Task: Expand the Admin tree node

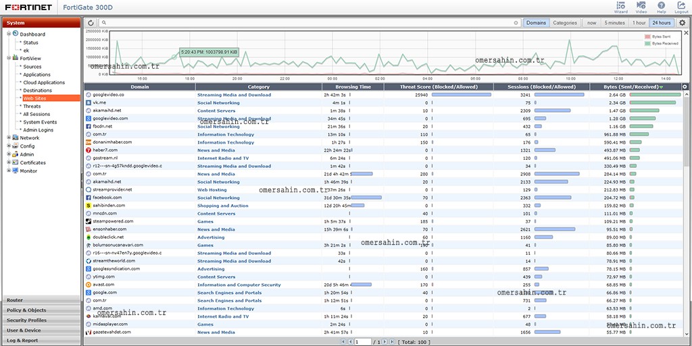Action: pos(9,154)
